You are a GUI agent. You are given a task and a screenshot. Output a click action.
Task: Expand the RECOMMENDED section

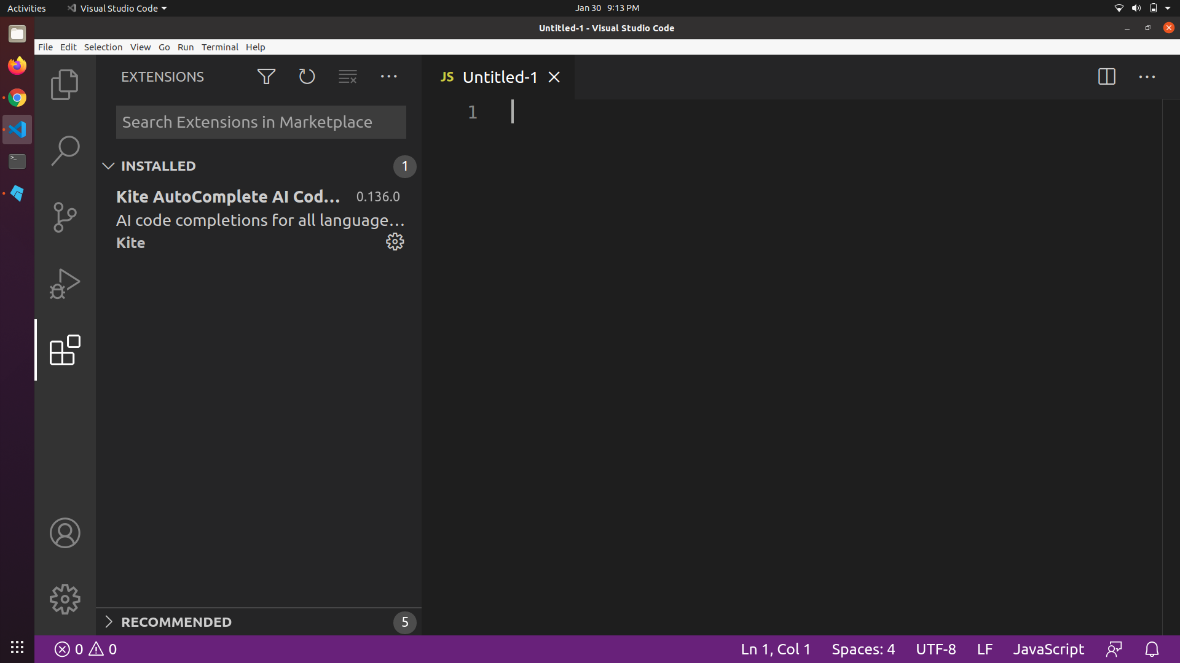pyautogui.click(x=259, y=622)
